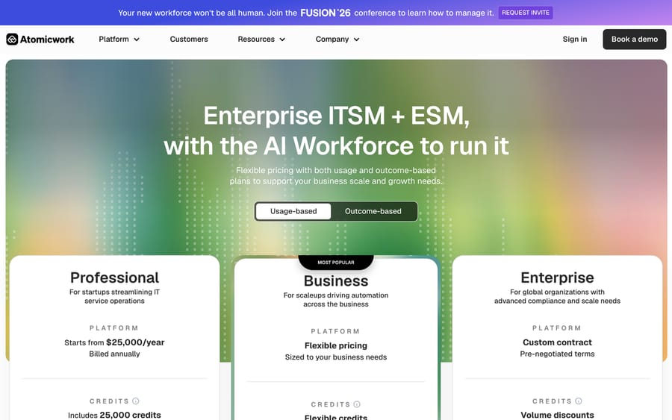Click "For startups streamlining IT" description
The height and width of the screenshot is (420, 672).
pos(114,292)
